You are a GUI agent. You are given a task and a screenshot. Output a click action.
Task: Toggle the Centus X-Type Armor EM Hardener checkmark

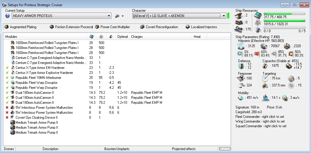click(7, 68)
